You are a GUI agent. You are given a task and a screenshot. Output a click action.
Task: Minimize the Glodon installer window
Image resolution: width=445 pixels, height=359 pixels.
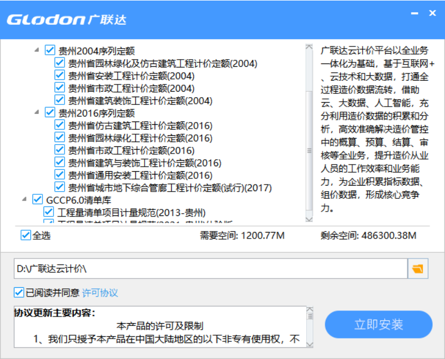pyautogui.click(x=415, y=13)
